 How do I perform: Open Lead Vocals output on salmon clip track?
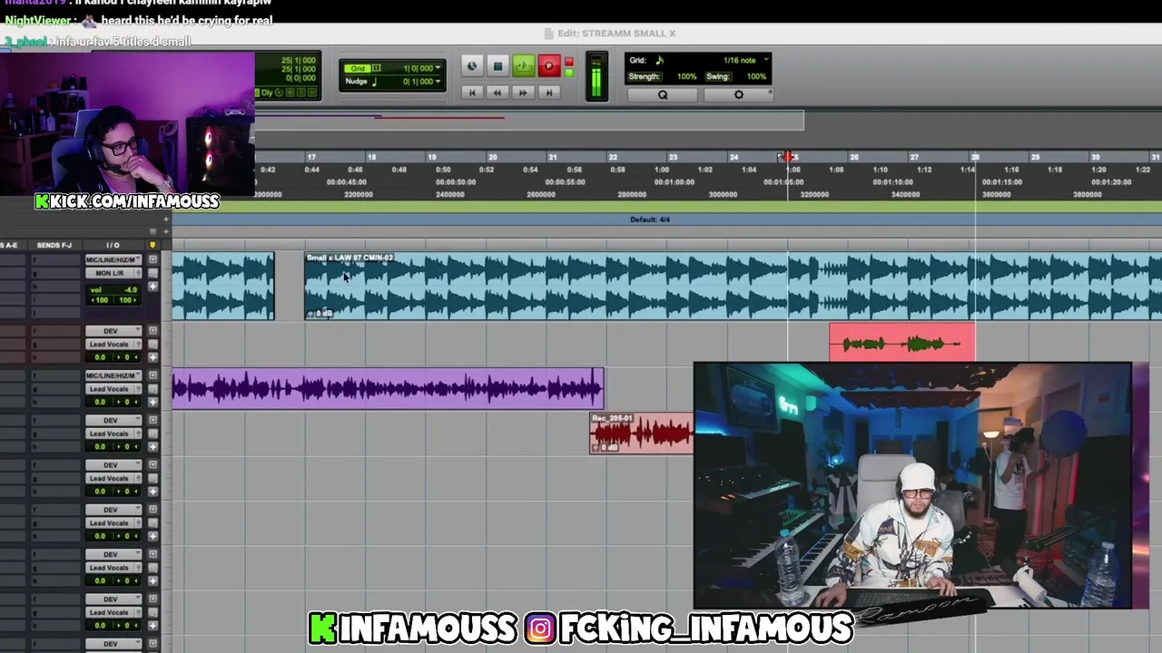click(112, 344)
